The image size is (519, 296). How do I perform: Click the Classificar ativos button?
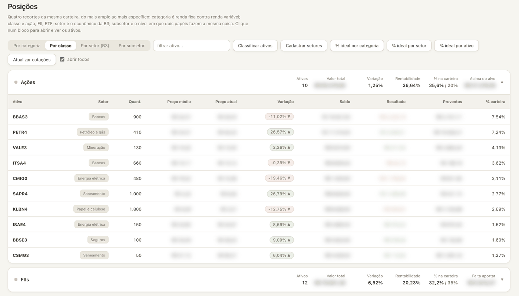[255, 46]
